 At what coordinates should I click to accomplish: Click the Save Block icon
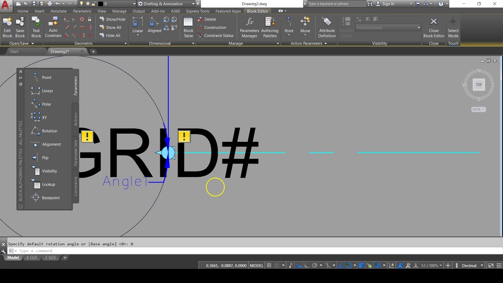pyautogui.click(x=20, y=28)
